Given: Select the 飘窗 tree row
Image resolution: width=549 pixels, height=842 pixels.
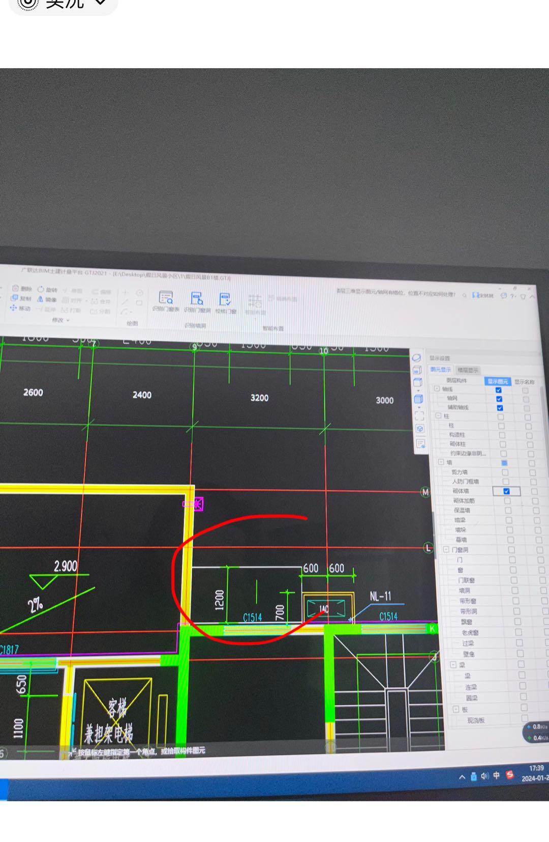Looking at the screenshot, I should coord(467,622).
